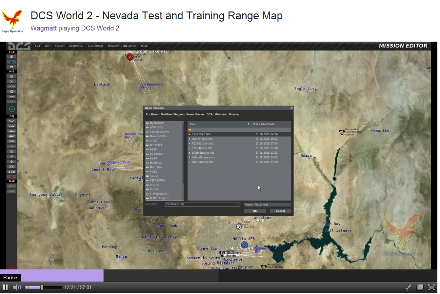
Task: Click the open mission folder icon
Action: (11, 62)
